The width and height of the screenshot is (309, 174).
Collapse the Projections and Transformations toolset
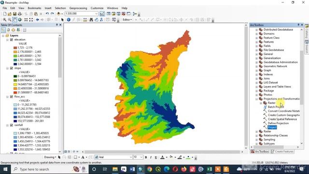coord(256,99)
